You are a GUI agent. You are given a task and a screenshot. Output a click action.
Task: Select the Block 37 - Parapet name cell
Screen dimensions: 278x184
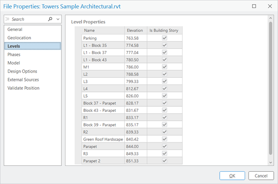pos(103,103)
